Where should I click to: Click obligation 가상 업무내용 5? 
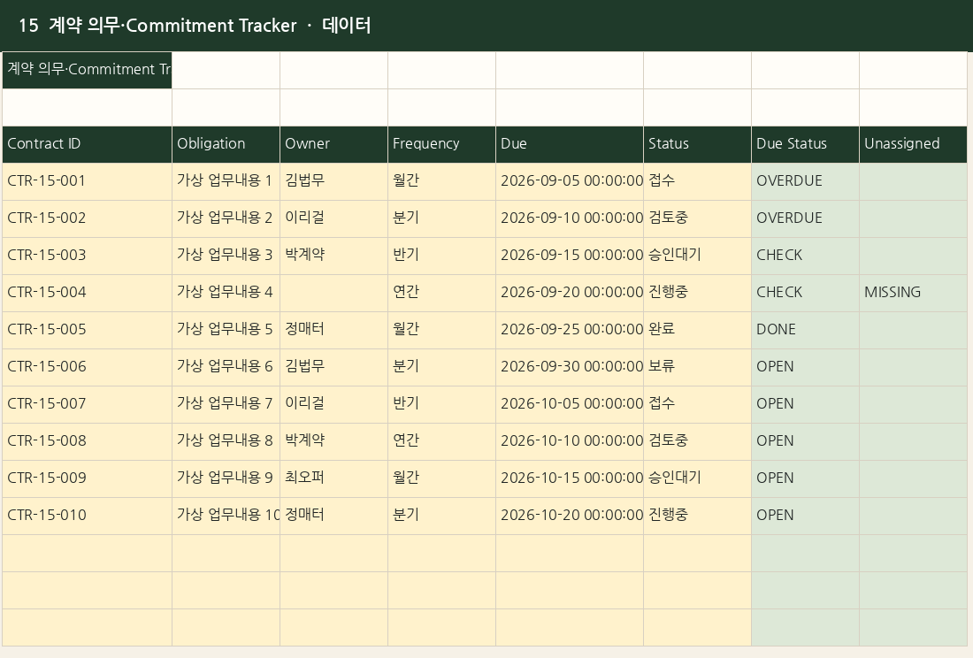pyautogui.click(x=226, y=331)
